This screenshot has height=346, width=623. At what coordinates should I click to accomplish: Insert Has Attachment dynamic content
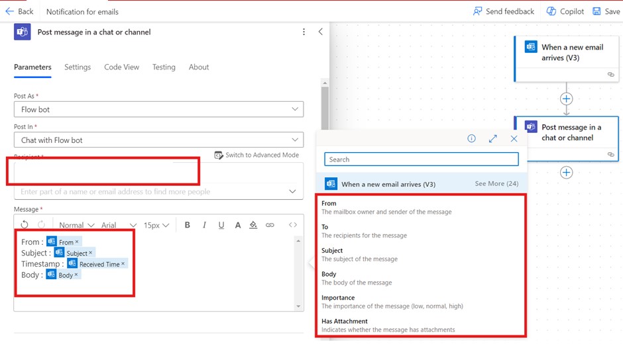pyautogui.click(x=421, y=325)
